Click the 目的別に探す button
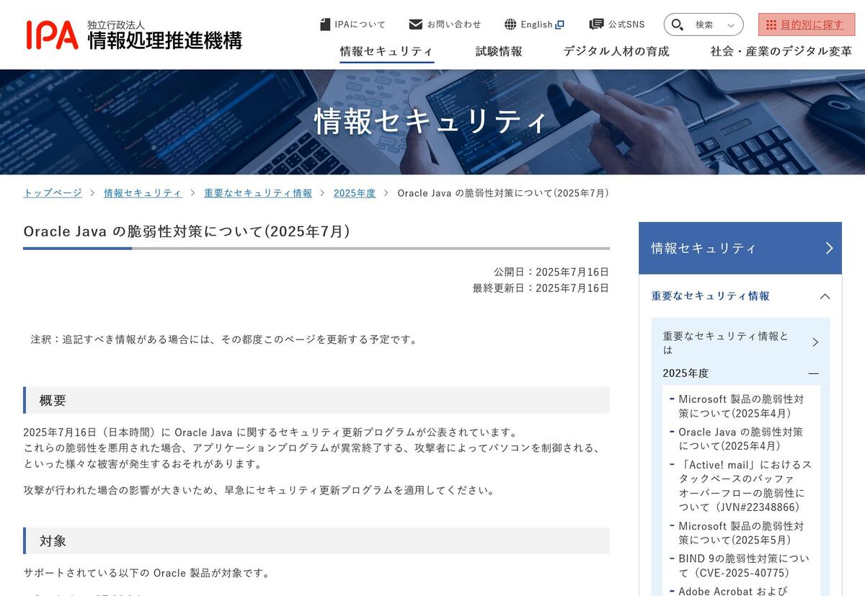This screenshot has width=865, height=596. click(807, 25)
